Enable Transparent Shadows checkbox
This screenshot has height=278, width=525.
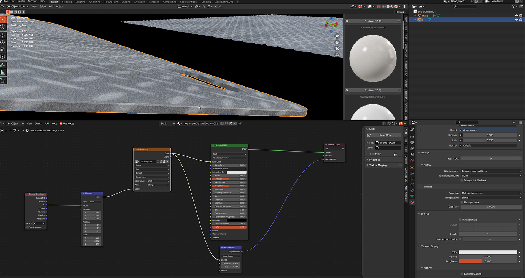tap(462, 180)
